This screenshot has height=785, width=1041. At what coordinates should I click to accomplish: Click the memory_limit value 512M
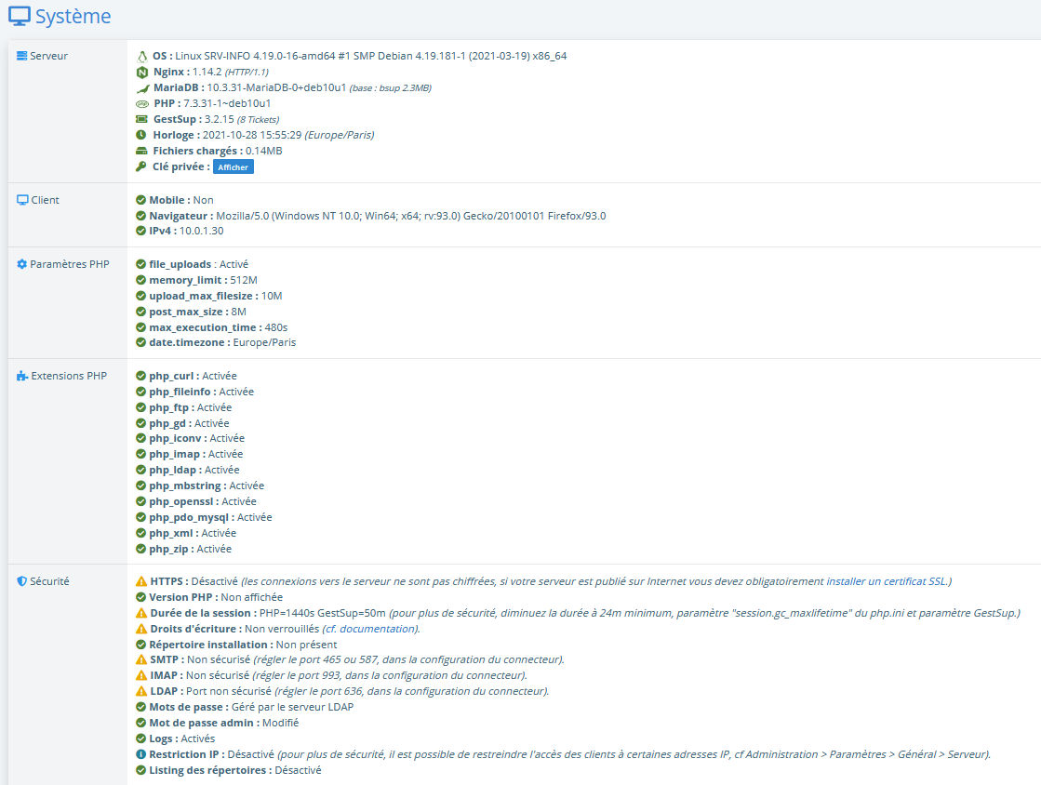(x=244, y=280)
